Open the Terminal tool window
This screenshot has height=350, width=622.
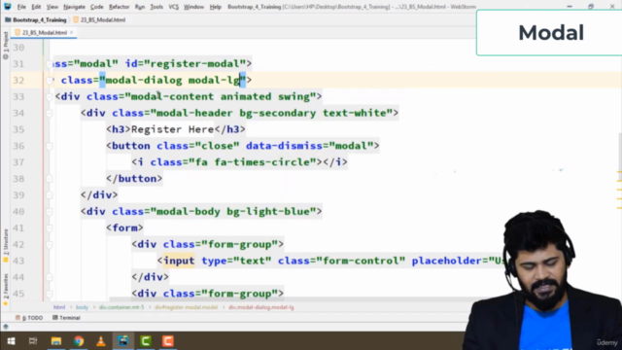click(x=66, y=318)
